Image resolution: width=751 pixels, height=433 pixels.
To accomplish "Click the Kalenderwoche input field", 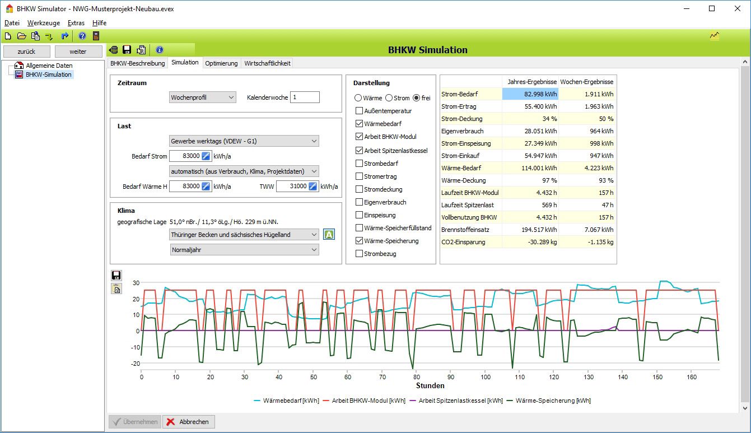I will pos(305,97).
